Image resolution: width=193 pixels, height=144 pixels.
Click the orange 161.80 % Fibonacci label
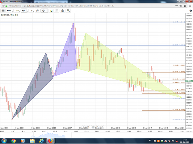tap(178, 110)
